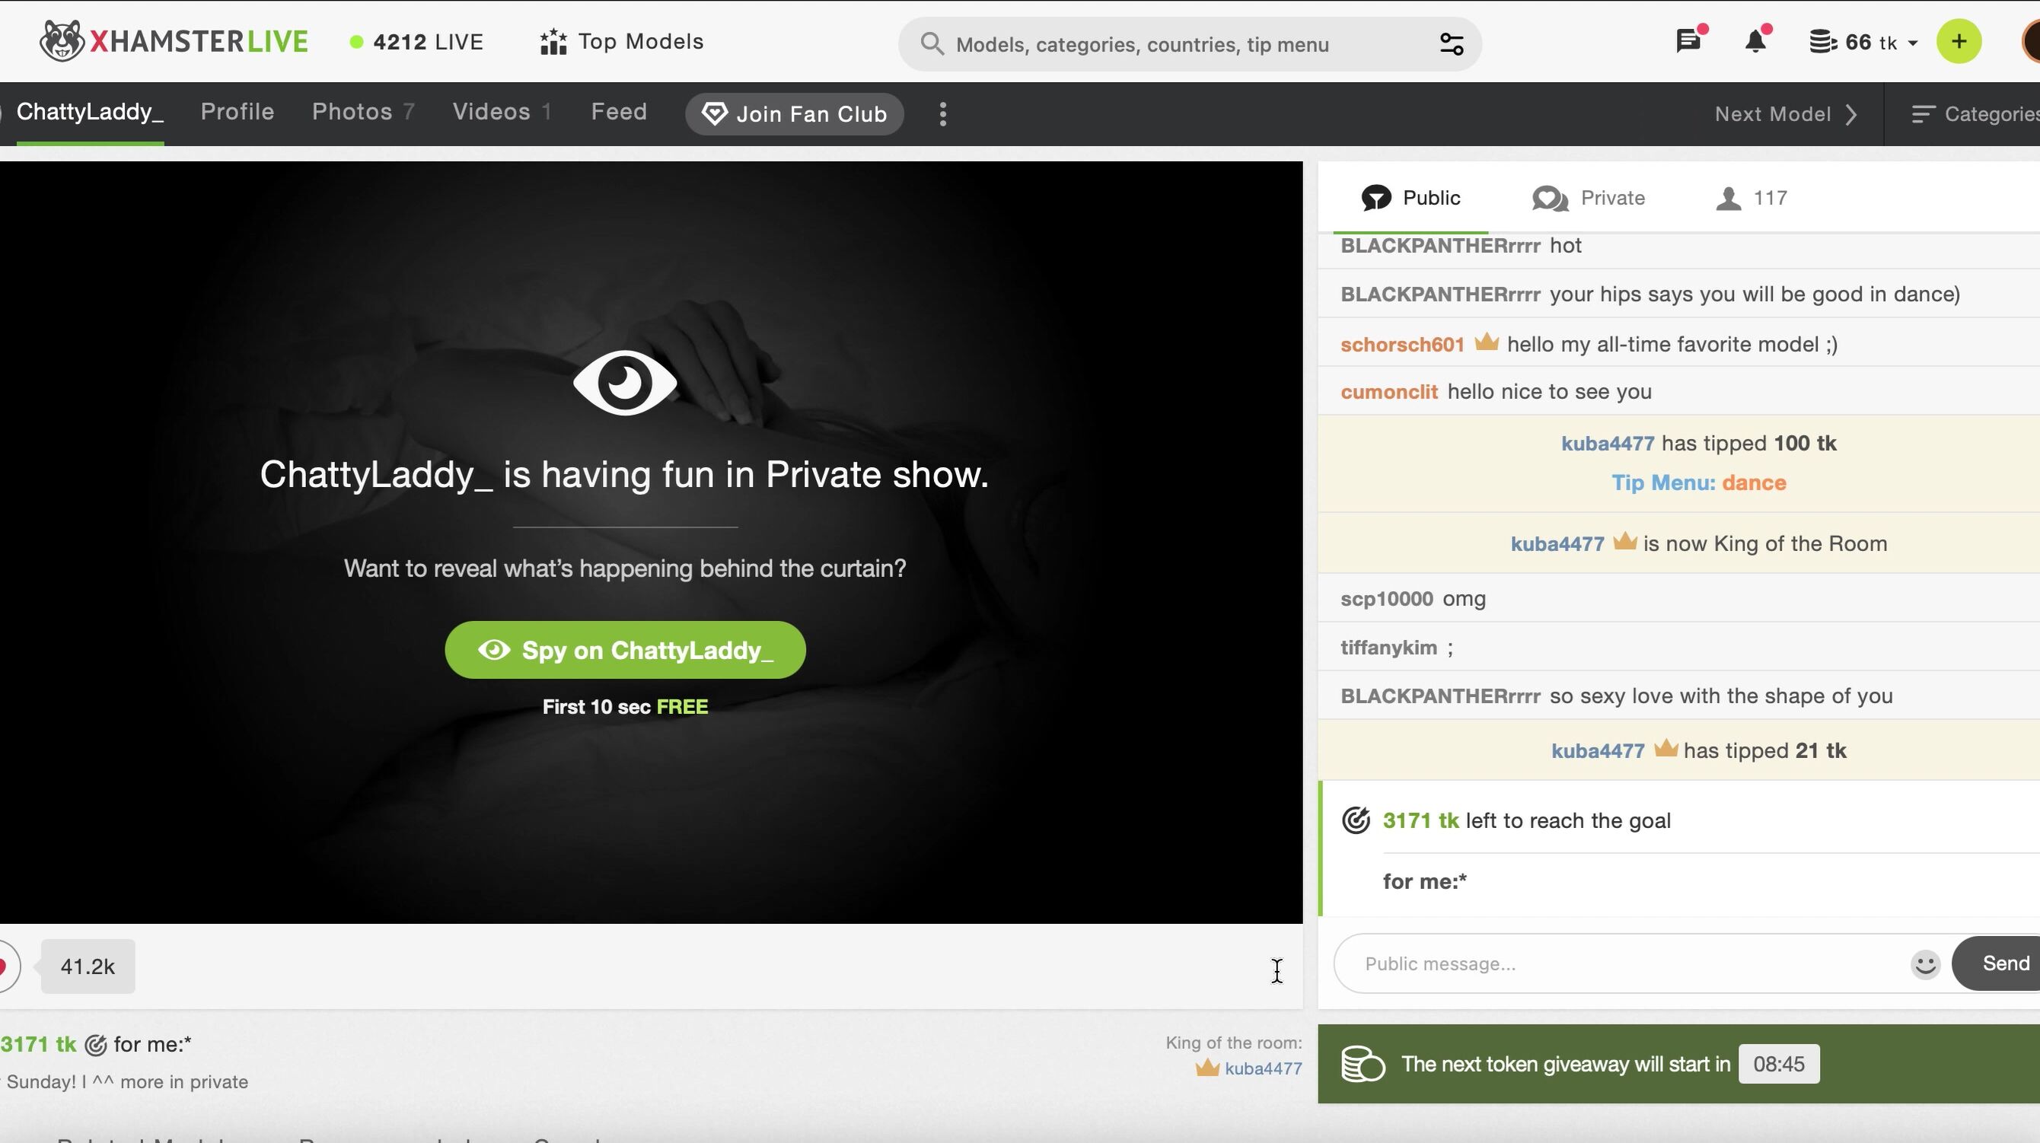Click the Join Fan Club button
Image resolution: width=2040 pixels, height=1143 pixels.
(x=794, y=114)
